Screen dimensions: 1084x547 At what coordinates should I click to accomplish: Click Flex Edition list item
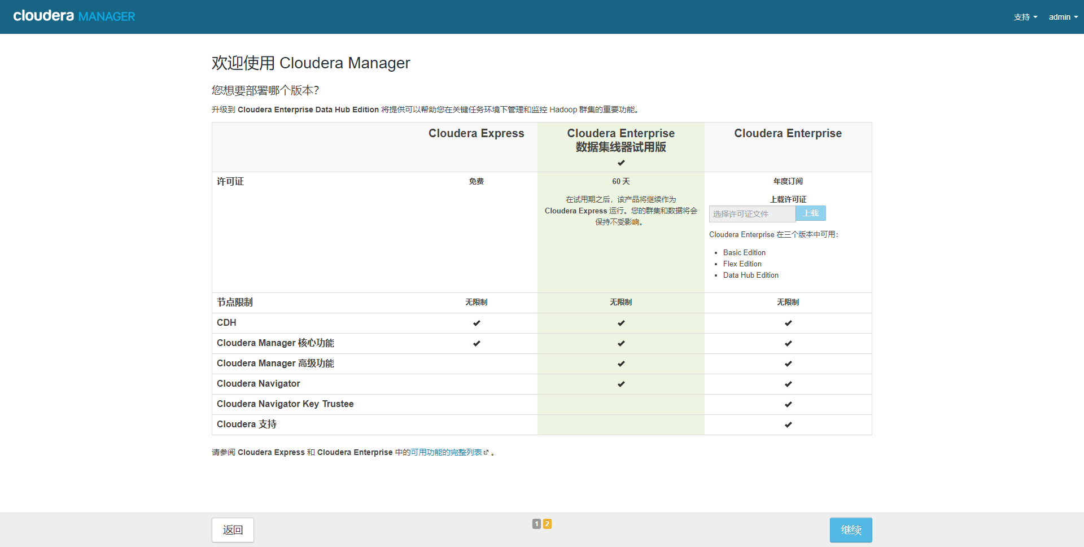pos(742,264)
